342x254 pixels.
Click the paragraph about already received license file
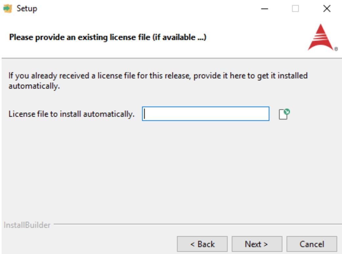[x=158, y=81]
